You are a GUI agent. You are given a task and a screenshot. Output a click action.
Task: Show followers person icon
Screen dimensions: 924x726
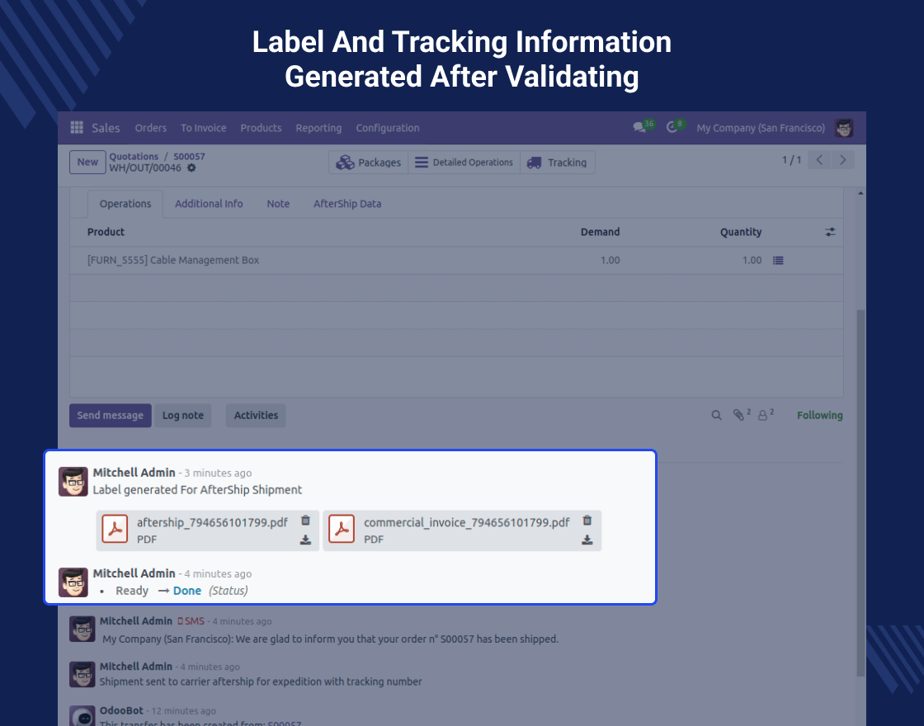[x=762, y=416]
